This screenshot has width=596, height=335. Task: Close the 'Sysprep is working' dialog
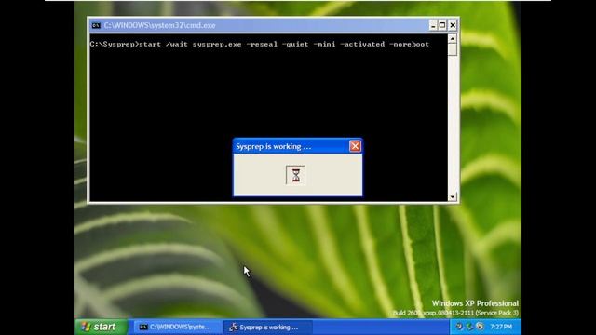click(355, 146)
